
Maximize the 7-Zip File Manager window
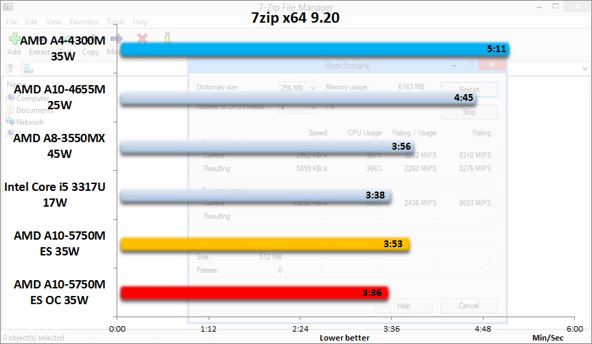click(556, 6)
